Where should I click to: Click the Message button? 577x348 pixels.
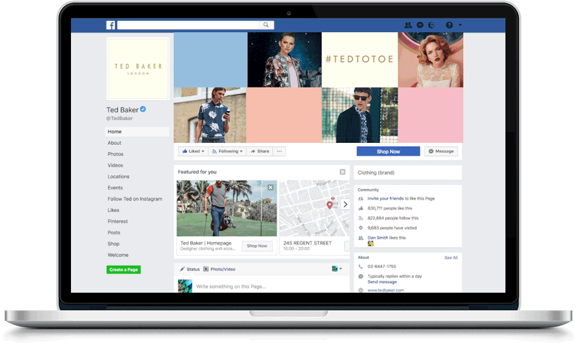441,152
